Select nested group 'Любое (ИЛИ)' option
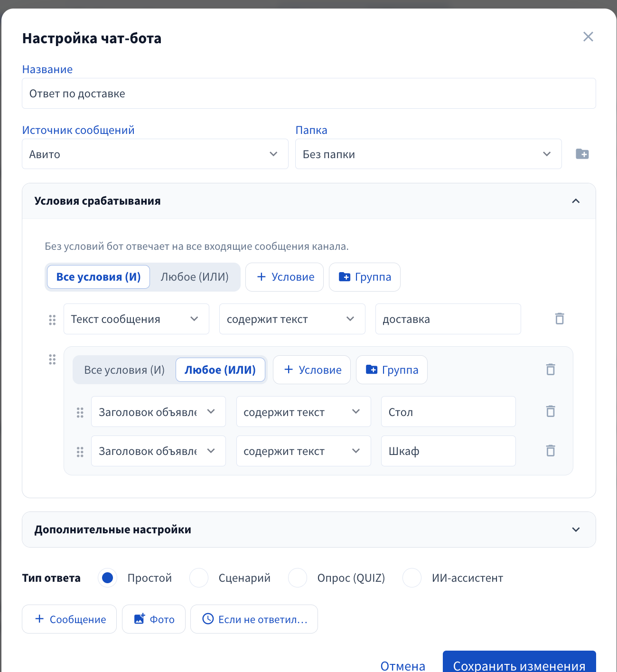The image size is (617, 672). pos(220,370)
